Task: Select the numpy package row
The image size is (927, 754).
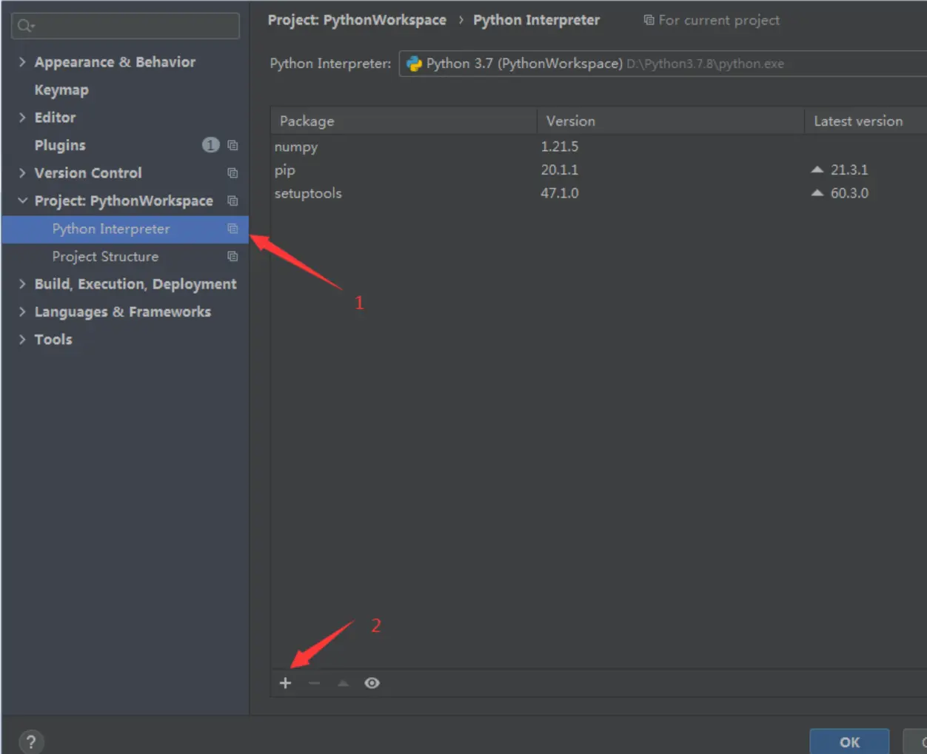Action: 598,147
